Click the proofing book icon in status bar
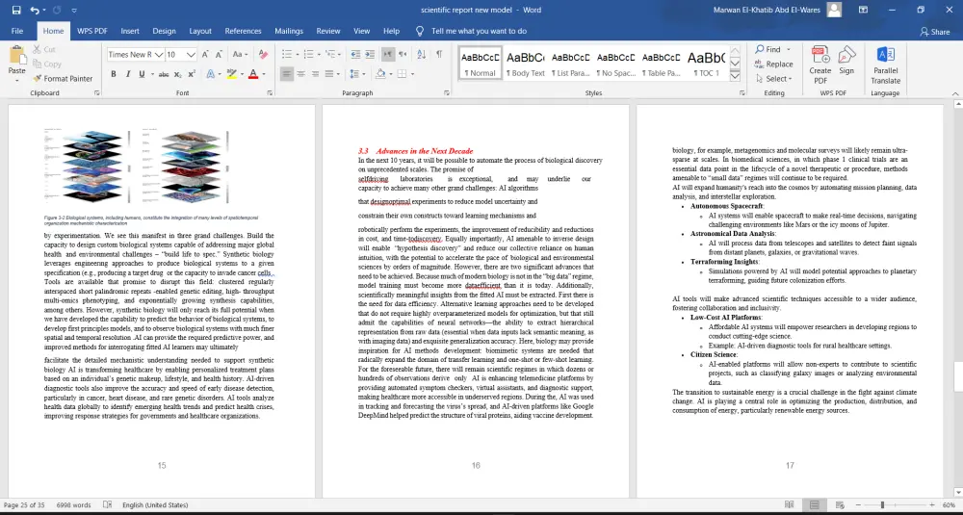Viewport: 963px width, 515px height. pos(108,505)
